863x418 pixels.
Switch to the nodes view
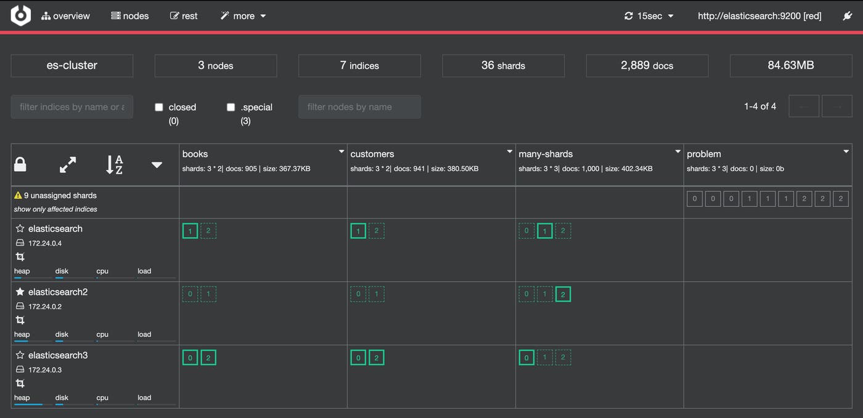click(129, 15)
